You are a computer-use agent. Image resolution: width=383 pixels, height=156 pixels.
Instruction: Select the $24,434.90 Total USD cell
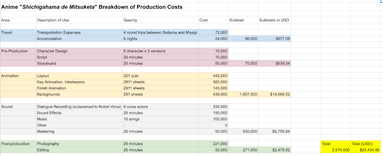[x=366, y=150]
